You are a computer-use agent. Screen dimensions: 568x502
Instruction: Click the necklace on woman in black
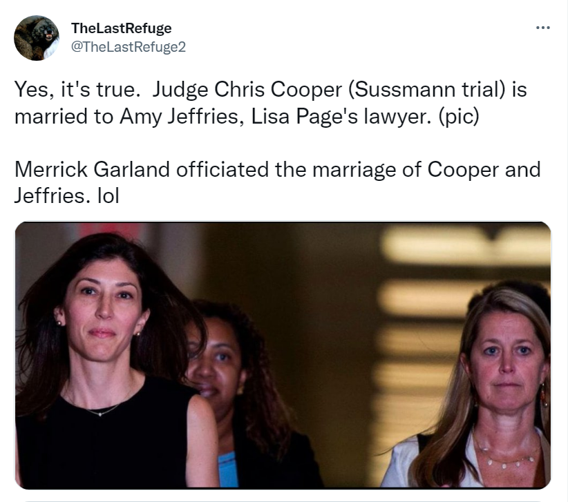[102, 412]
